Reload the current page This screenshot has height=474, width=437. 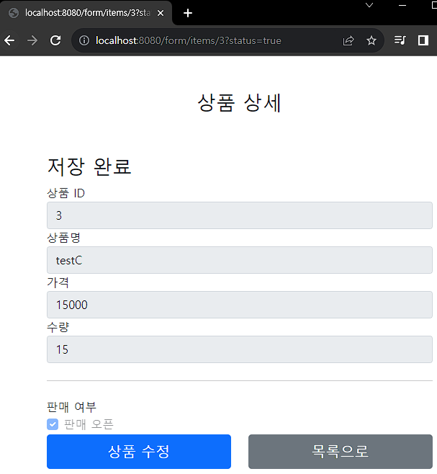55,40
